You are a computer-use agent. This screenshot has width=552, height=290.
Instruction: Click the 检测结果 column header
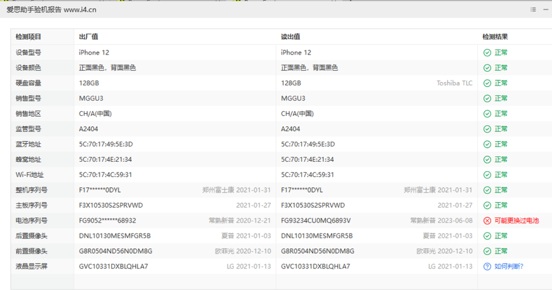tap(495, 37)
